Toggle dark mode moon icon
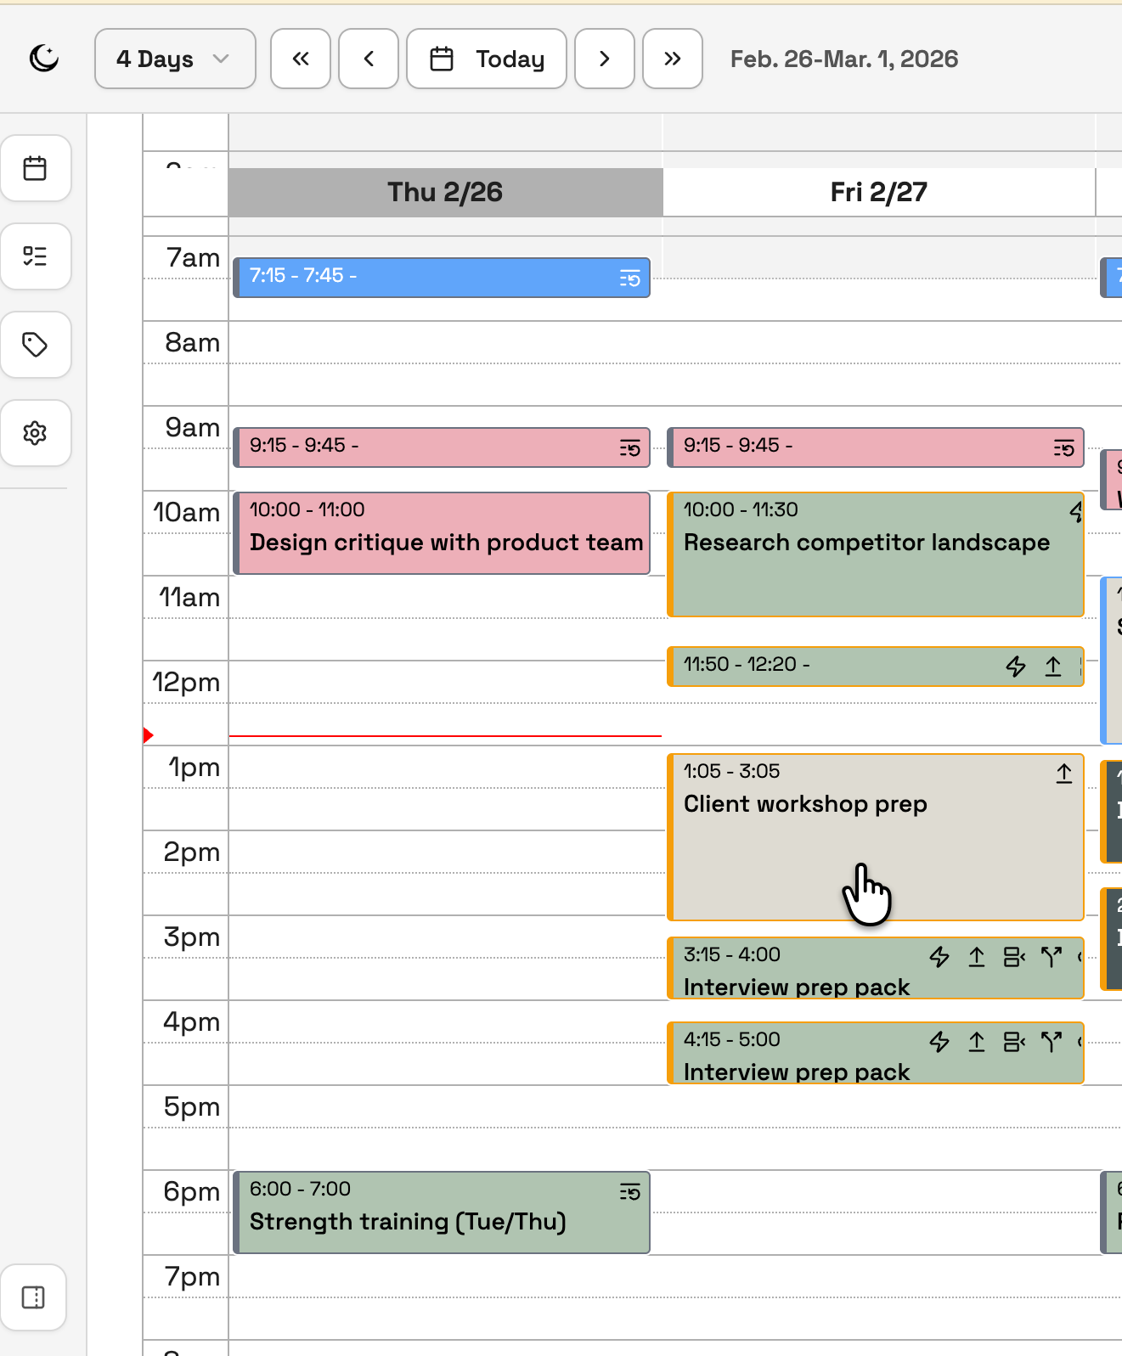The image size is (1122, 1356). (x=44, y=59)
